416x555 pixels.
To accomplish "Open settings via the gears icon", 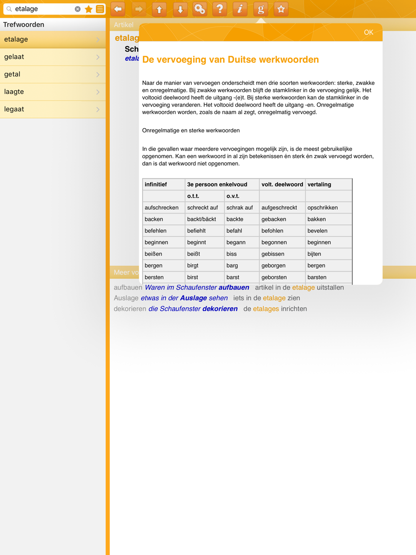I will (x=200, y=9).
